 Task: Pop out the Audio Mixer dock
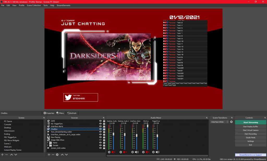(x=207, y=118)
